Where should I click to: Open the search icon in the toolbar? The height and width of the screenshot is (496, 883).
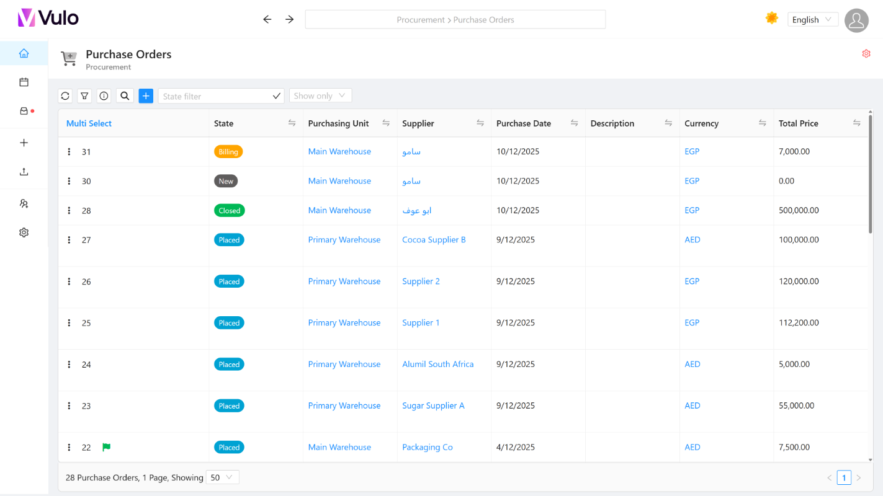click(x=125, y=95)
